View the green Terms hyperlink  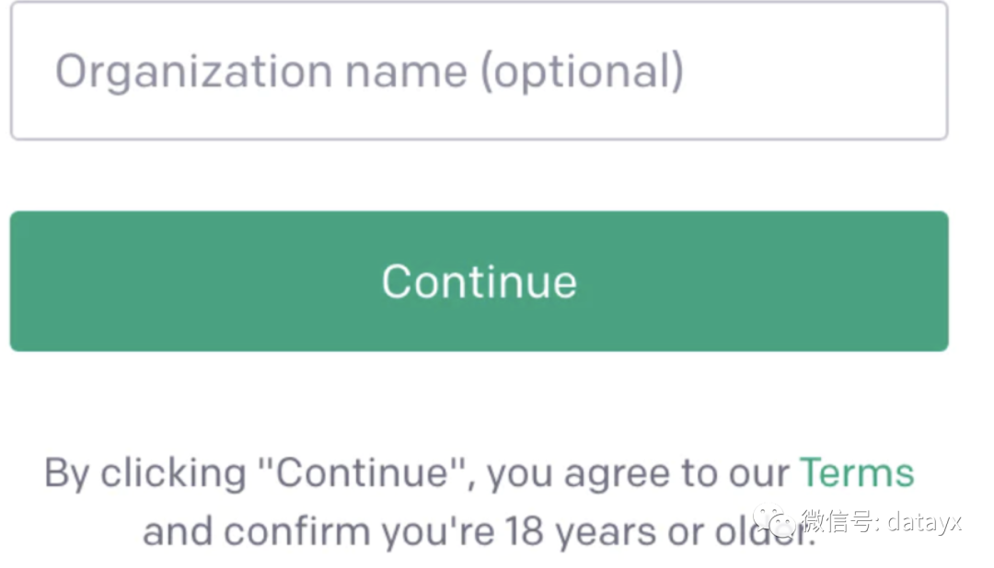857,473
